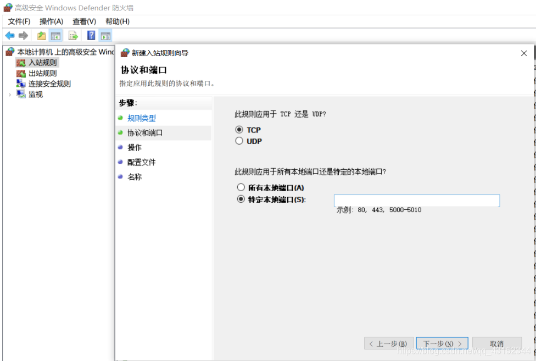Toggle the Show/Hide action pane icon
Image resolution: width=536 pixels, height=361 pixels.
point(104,35)
